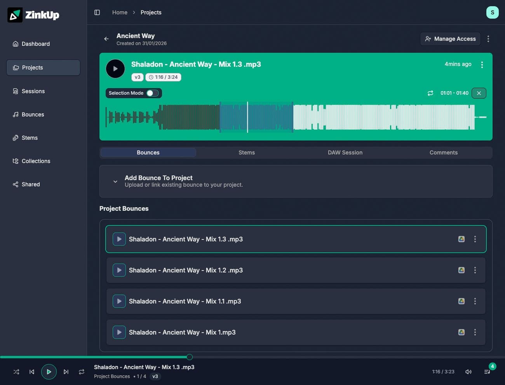Open the three-dot menu next to Manage Access

click(488, 39)
